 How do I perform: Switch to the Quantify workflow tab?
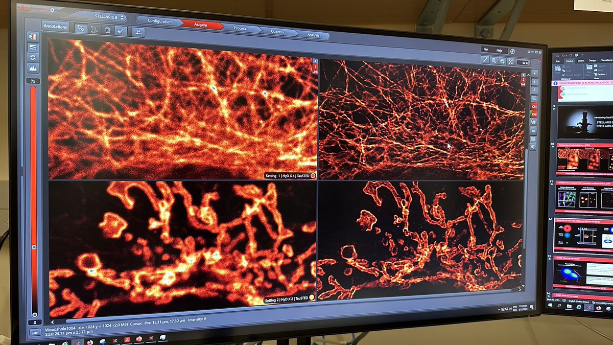tap(277, 31)
